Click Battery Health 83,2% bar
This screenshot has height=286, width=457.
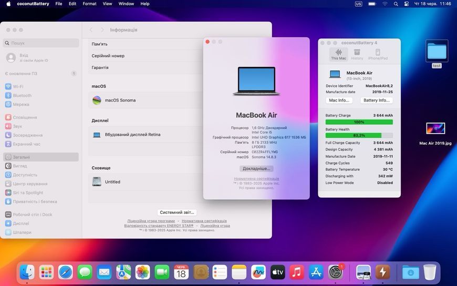pos(359,136)
